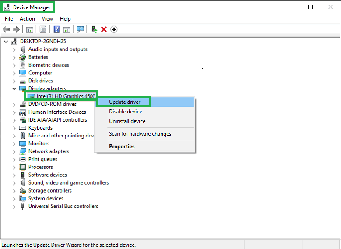Click the Network adapters icon

click(x=23, y=151)
